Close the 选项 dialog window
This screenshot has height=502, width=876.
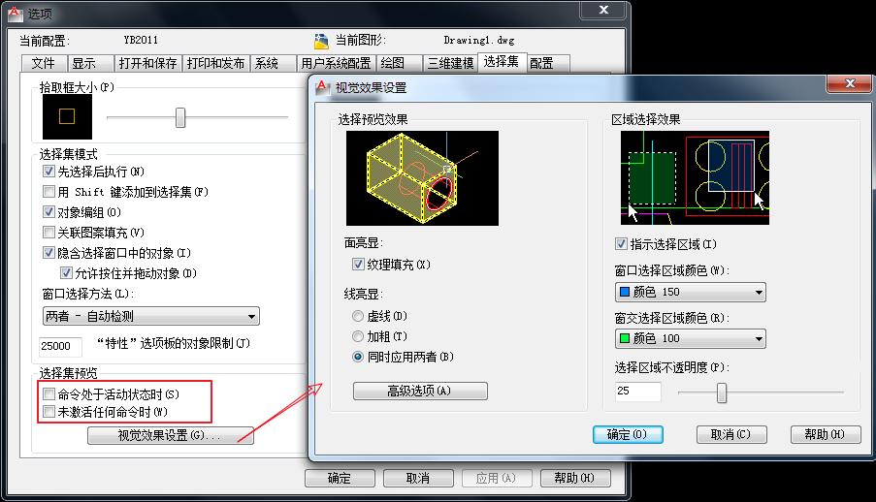click(603, 10)
